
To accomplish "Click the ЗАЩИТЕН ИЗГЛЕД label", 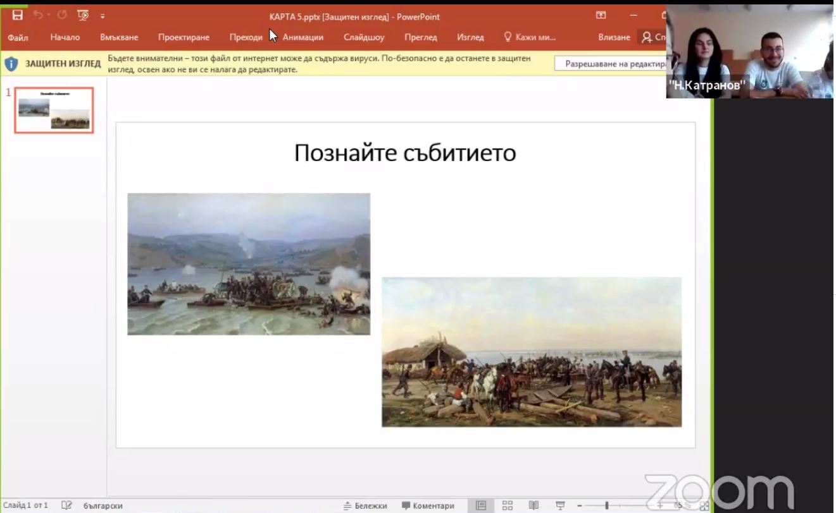I will tap(63, 64).
